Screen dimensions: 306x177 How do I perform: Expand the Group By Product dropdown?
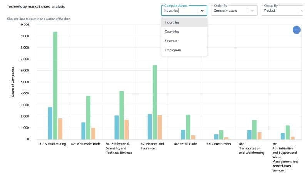283,11
